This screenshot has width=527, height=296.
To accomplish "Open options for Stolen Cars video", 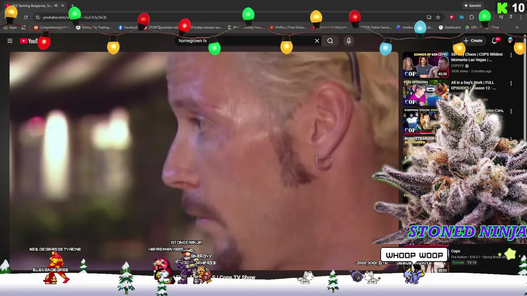I will 511,111.
